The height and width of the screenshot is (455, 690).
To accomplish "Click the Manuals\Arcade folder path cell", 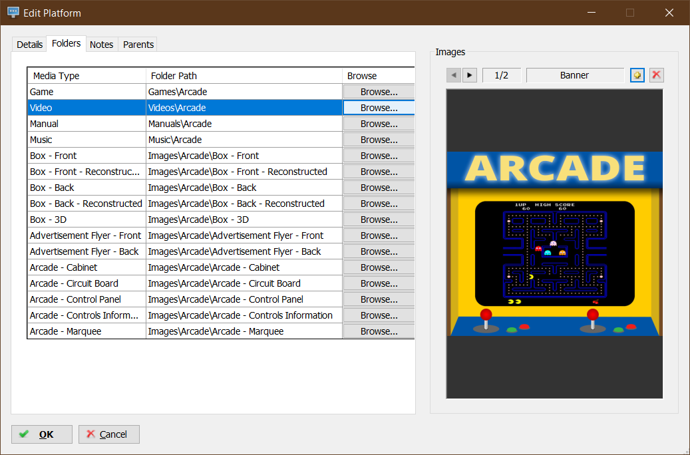I will [244, 124].
